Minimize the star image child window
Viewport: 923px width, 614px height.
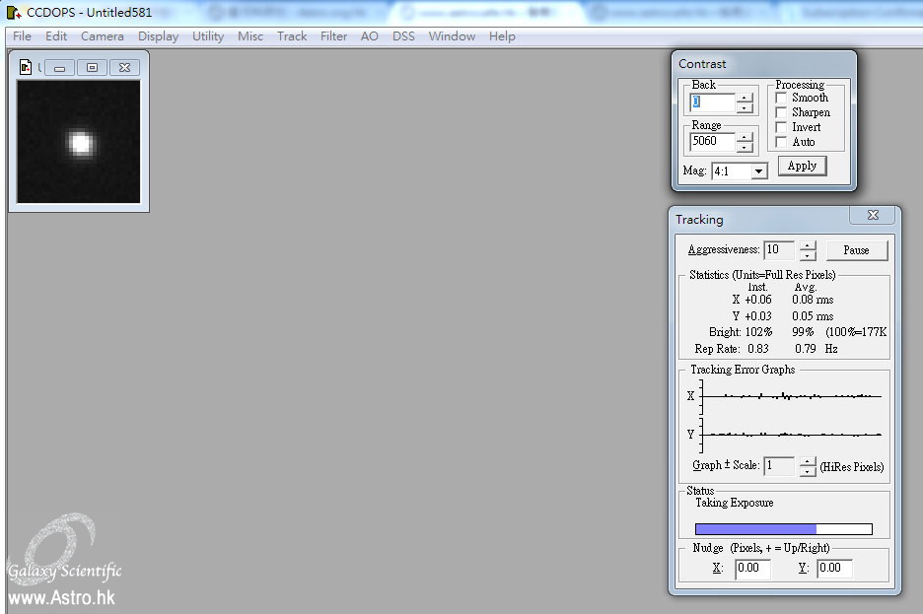tap(59, 67)
